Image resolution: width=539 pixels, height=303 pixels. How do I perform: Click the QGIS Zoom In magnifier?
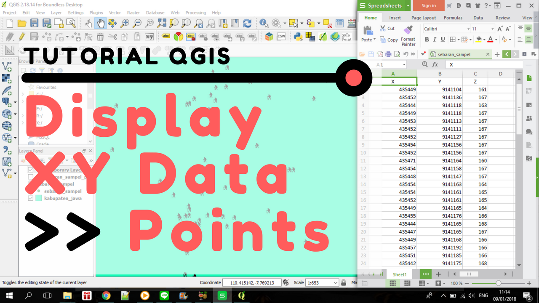pyautogui.click(x=125, y=23)
